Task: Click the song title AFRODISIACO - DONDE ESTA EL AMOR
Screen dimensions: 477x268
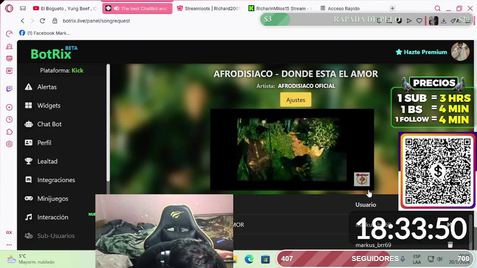Action: coord(296,74)
